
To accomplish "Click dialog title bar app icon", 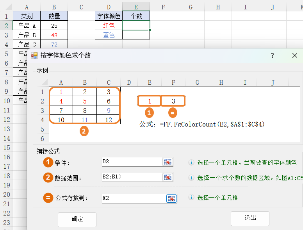I will pos(34,55).
